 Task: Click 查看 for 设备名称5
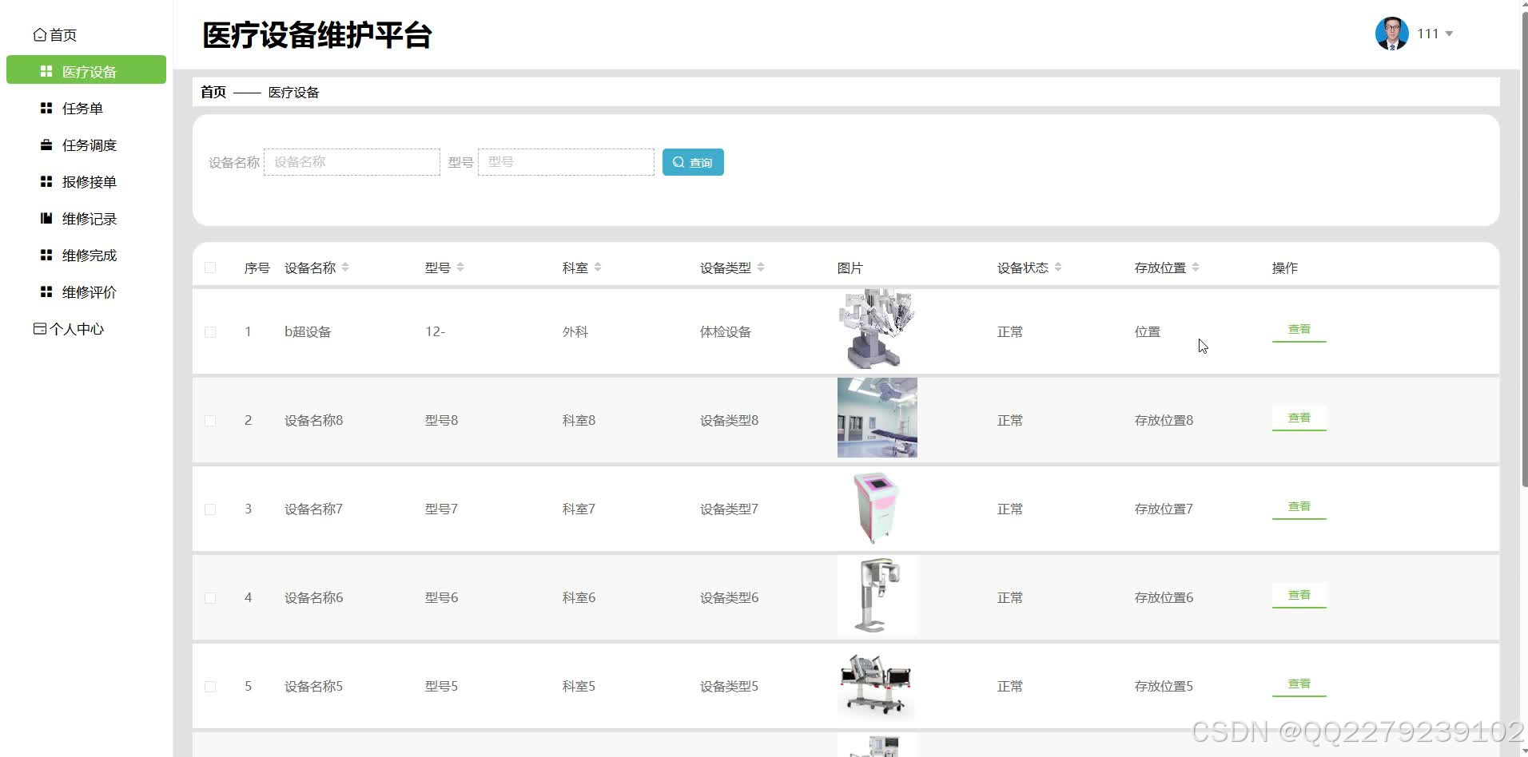1299,684
